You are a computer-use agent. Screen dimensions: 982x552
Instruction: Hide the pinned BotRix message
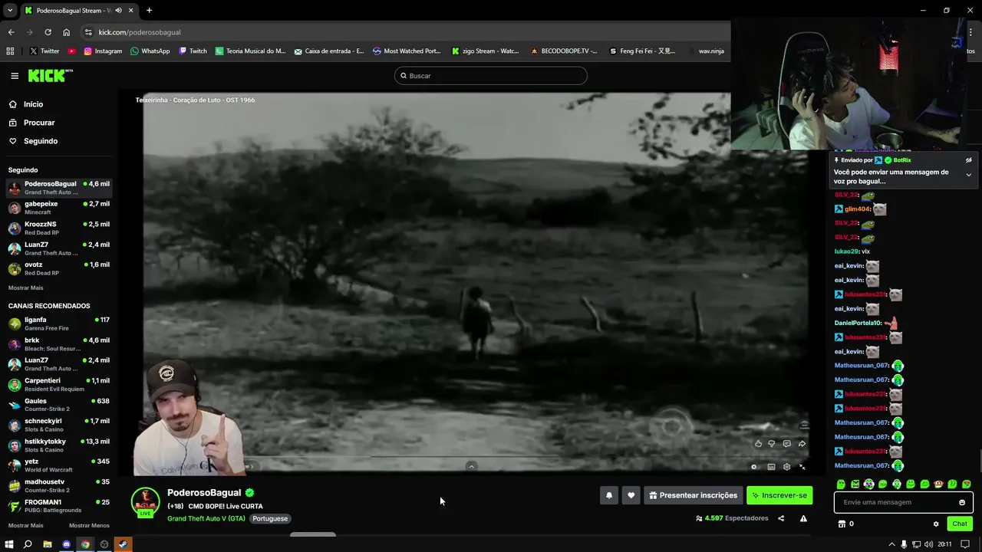[x=968, y=160]
